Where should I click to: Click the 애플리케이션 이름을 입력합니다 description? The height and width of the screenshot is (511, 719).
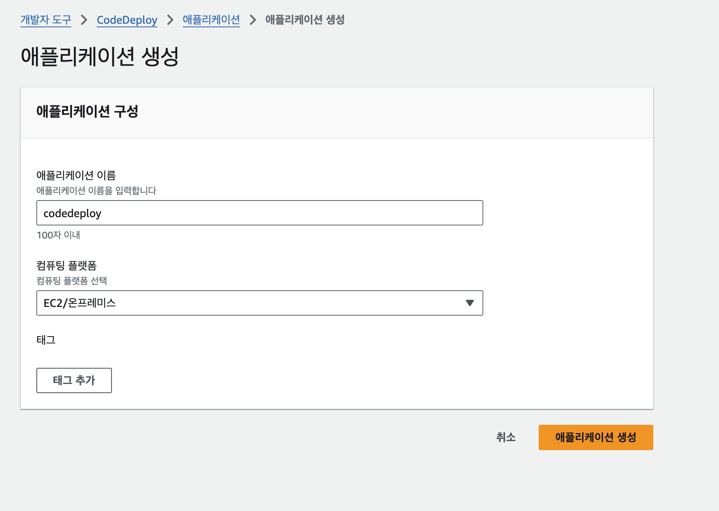point(96,191)
